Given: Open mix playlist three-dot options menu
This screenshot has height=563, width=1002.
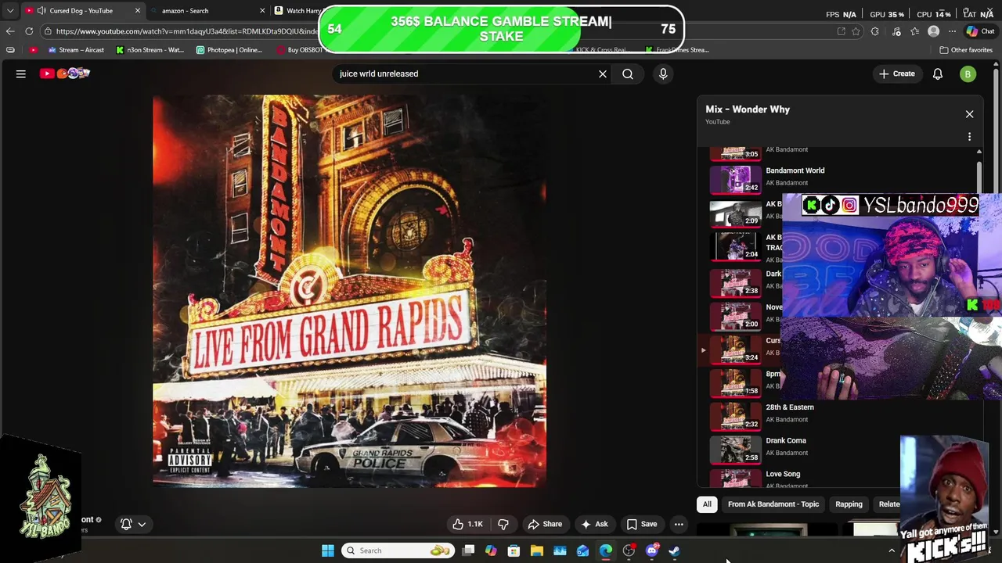Looking at the screenshot, I should pyautogui.click(x=969, y=137).
